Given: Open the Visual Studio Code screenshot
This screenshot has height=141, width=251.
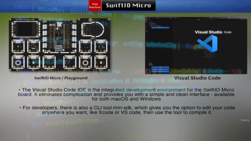Looking at the screenshot, I should [196, 45].
